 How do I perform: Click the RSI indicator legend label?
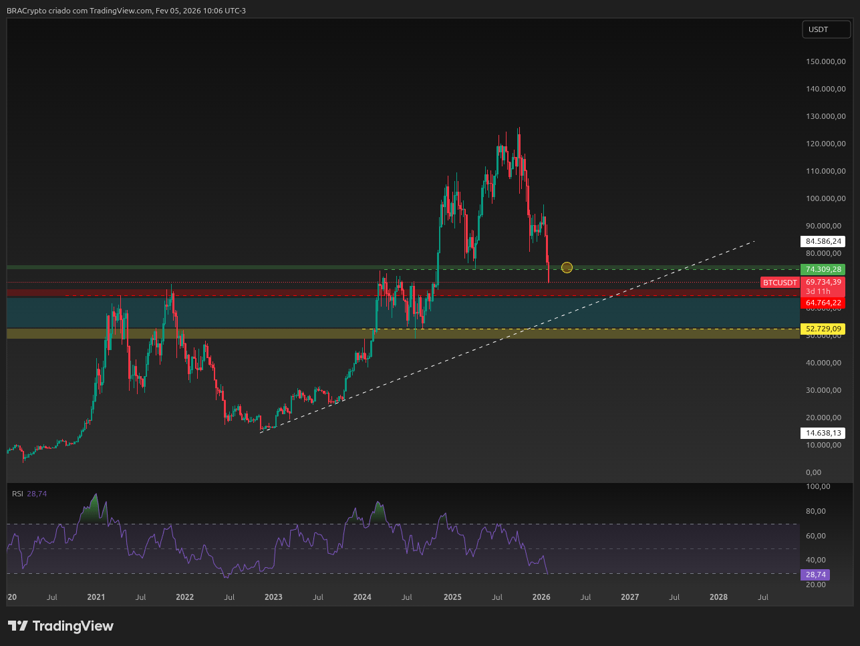[x=18, y=494]
